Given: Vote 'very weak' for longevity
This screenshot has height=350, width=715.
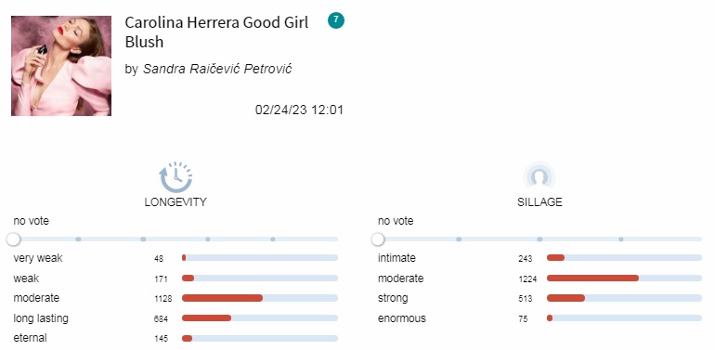Looking at the screenshot, I should coord(175,258).
